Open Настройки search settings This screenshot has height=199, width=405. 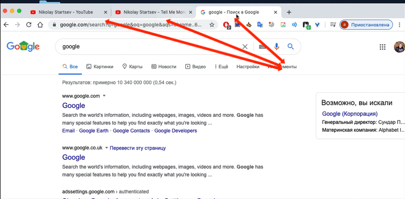248,67
